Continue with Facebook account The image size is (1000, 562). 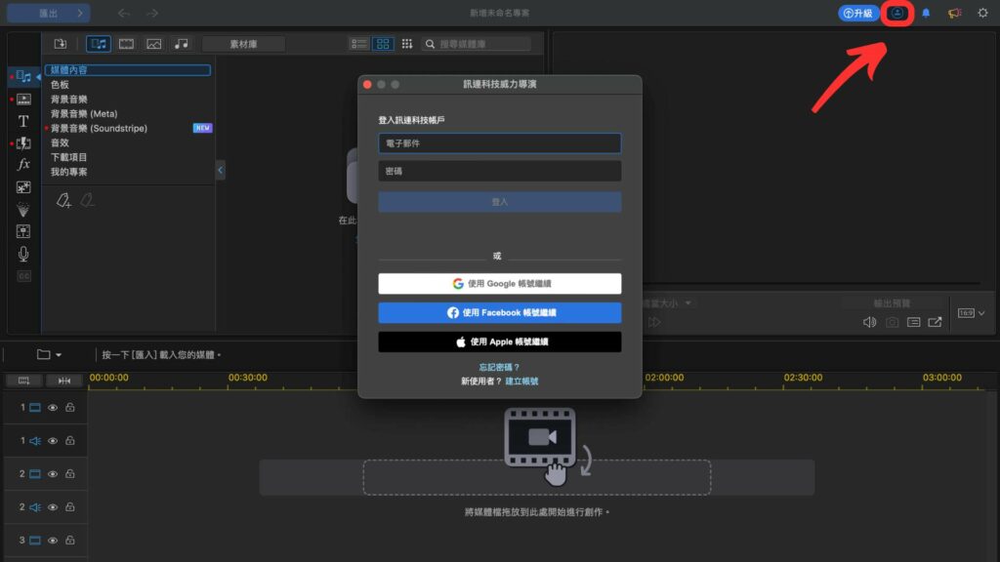click(x=499, y=313)
